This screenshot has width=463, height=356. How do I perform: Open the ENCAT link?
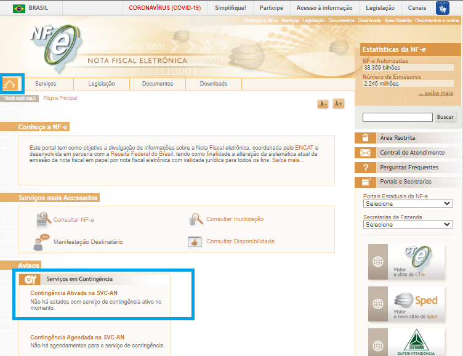coord(304,148)
